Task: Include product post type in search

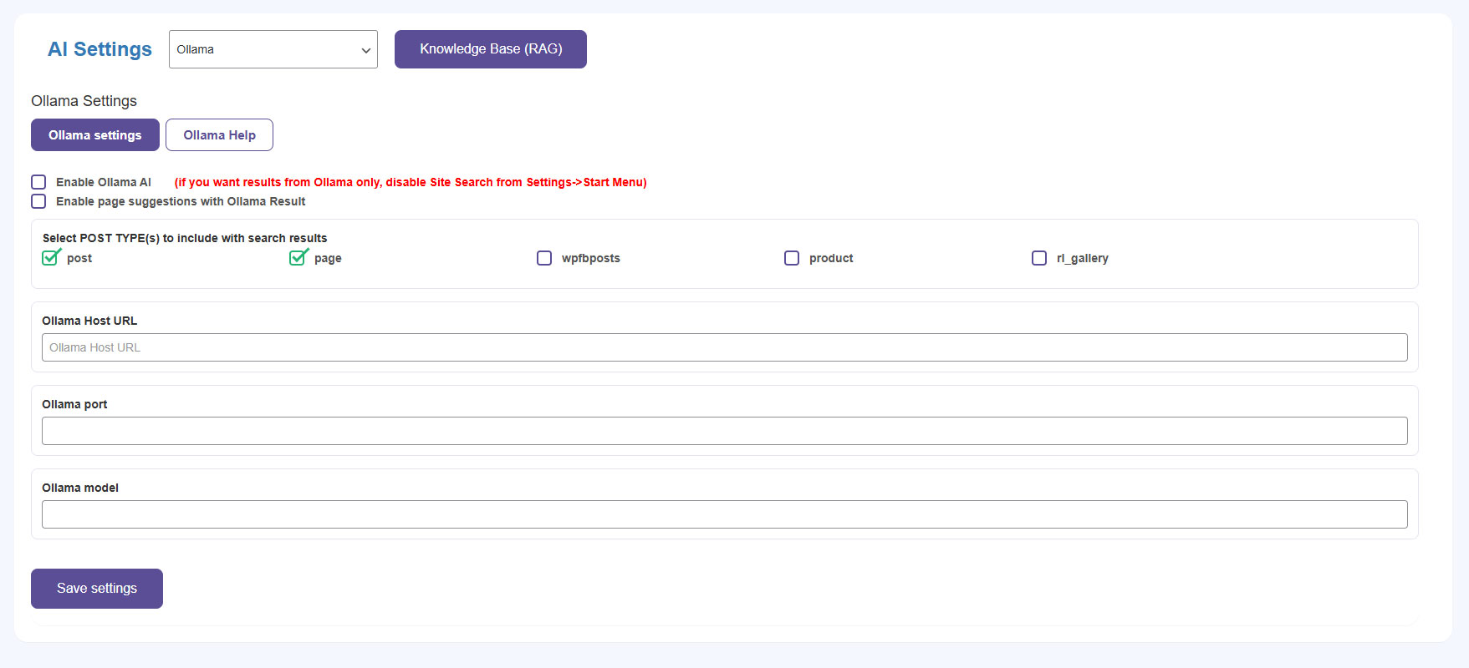Action: 792,258
